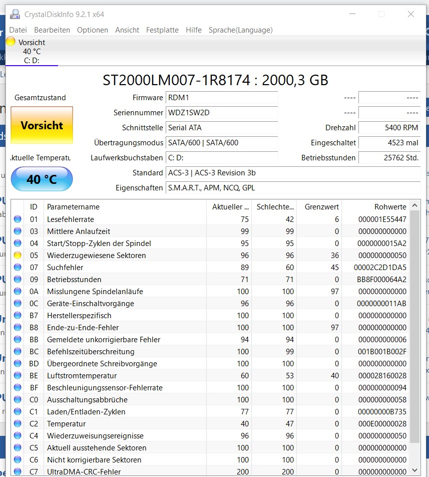
Task: Click the status icon for Luftstromtemperatur
Action: 18,375
